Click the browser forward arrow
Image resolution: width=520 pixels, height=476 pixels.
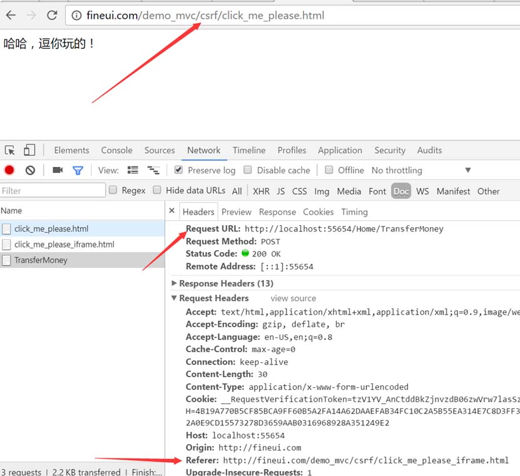tap(31, 15)
